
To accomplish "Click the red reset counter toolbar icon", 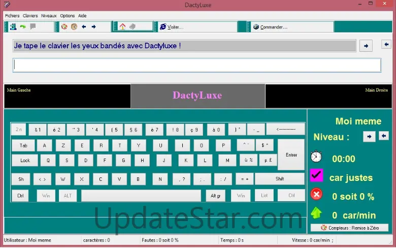I will (x=64, y=26).
